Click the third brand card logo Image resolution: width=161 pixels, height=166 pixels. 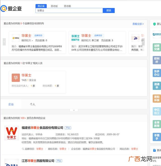click(135, 38)
